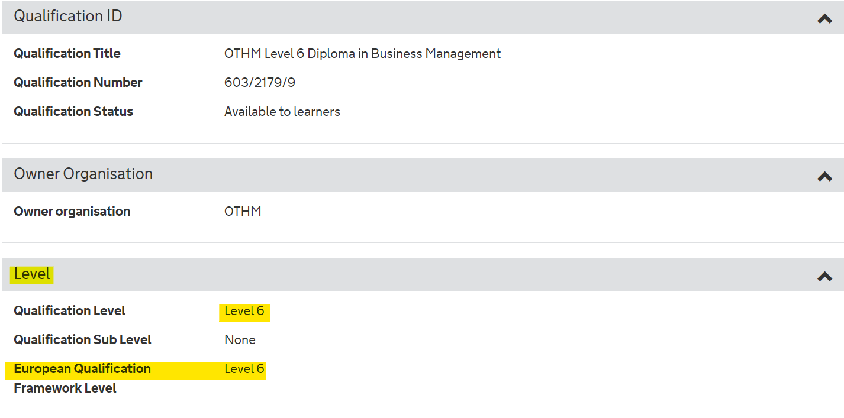The height and width of the screenshot is (418, 844).
Task: Select 'OTHM Level 6 Diploma in Business Management'
Action: 362,54
